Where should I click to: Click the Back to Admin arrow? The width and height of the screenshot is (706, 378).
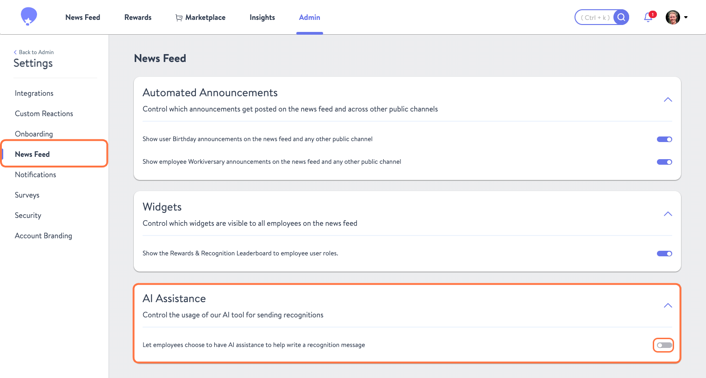coord(15,52)
